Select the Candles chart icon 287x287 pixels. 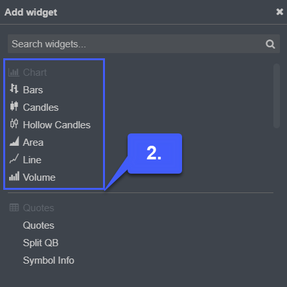[x=14, y=106]
